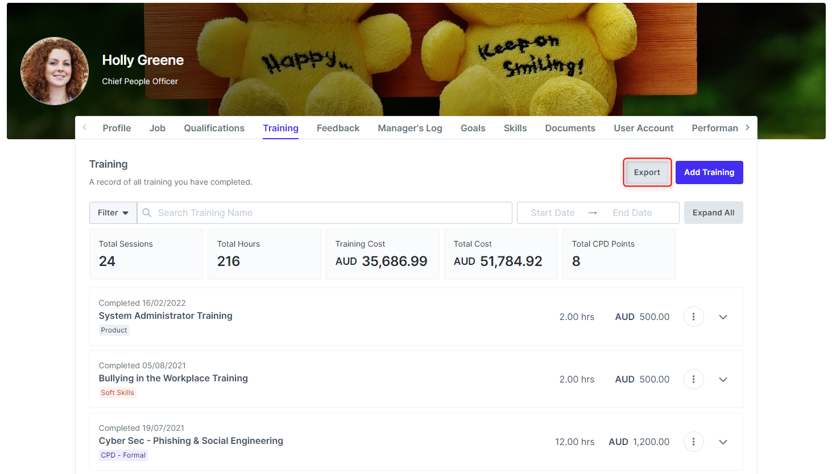Click the Export button

coord(647,172)
